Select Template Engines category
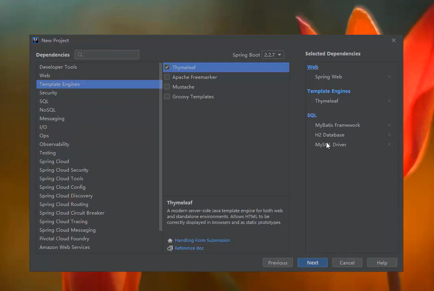Screen dimensions: 434x291 coord(98,84)
